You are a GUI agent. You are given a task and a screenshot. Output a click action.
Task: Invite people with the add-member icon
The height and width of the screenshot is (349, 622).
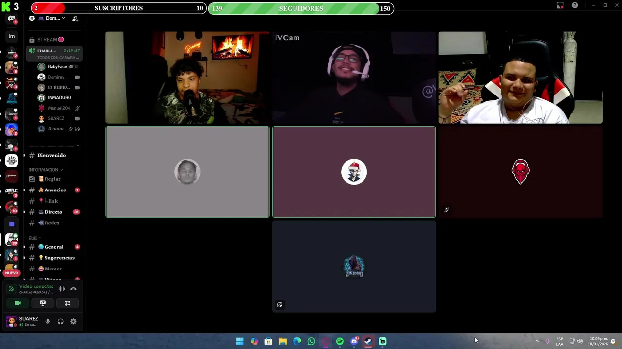coord(75,18)
